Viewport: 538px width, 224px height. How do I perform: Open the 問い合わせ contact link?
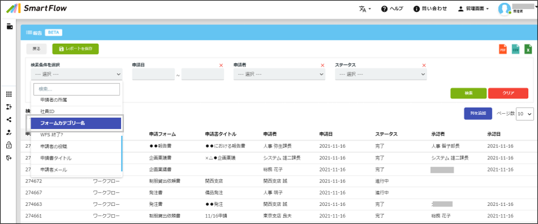[431, 9]
